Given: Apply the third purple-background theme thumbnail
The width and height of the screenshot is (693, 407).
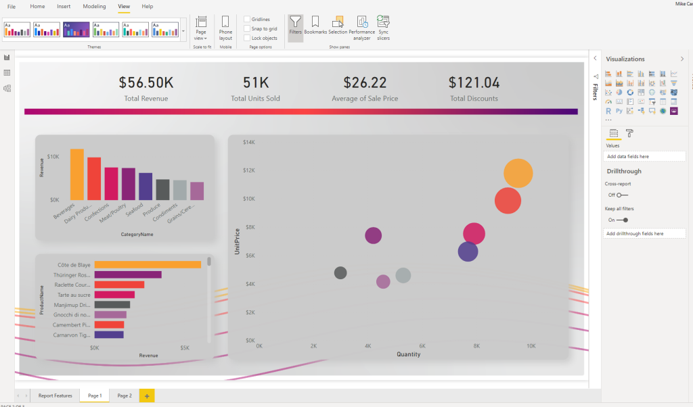Looking at the screenshot, I should pos(76,30).
